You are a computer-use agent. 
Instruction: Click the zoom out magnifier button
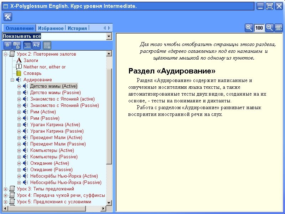(x=269, y=28)
